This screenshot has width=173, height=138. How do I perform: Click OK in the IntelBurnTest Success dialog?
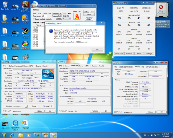[x=97, y=50]
